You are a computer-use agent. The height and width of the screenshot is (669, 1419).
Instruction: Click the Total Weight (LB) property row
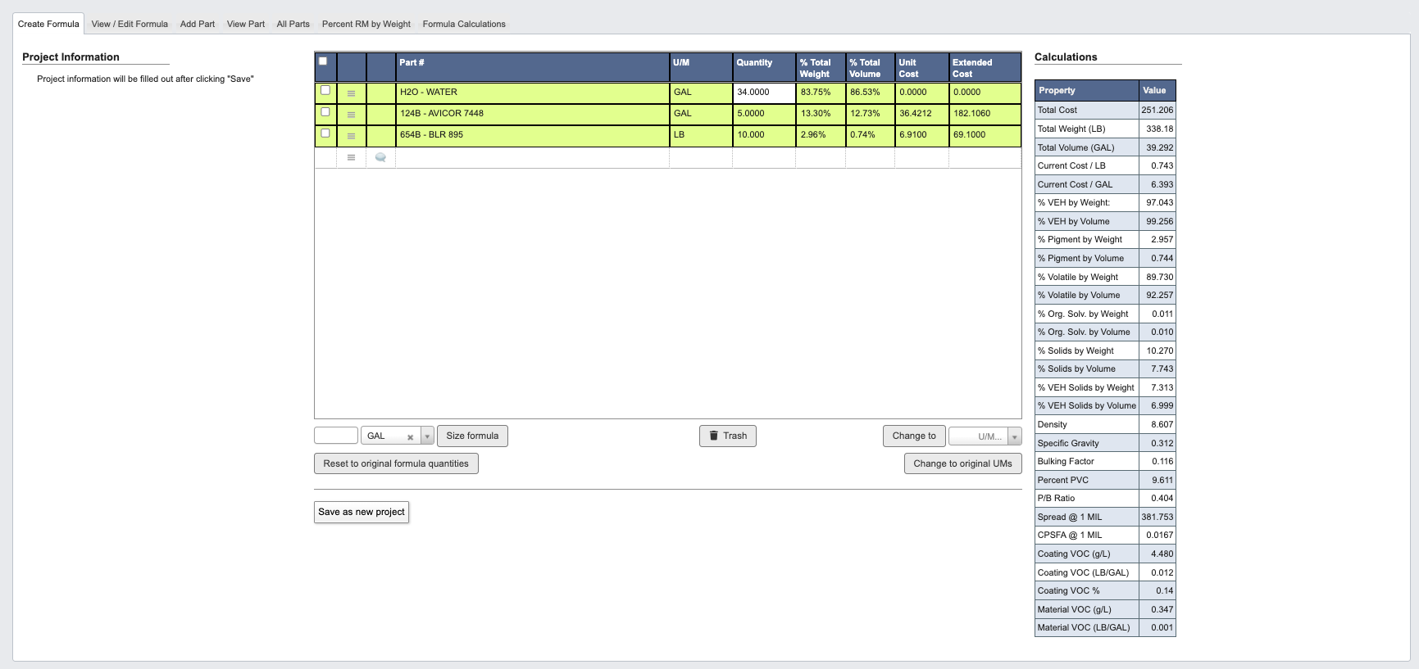coord(1105,129)
